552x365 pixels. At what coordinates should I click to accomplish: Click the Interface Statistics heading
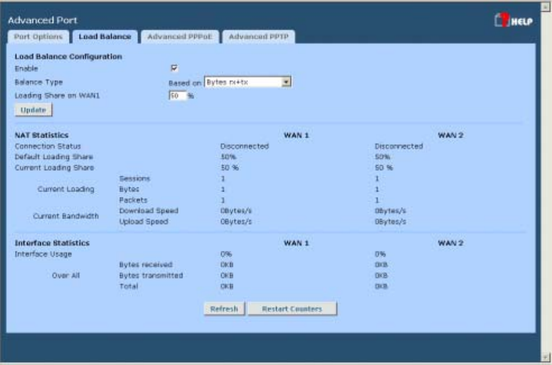click(x=52, y=243)
